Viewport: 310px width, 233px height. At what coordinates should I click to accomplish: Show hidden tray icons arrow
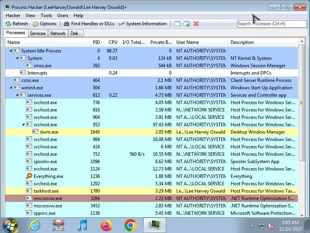(252, 226)
